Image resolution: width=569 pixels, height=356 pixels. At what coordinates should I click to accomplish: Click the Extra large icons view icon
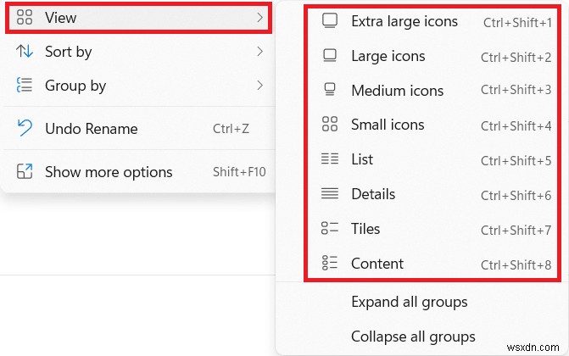coord(330,22)
